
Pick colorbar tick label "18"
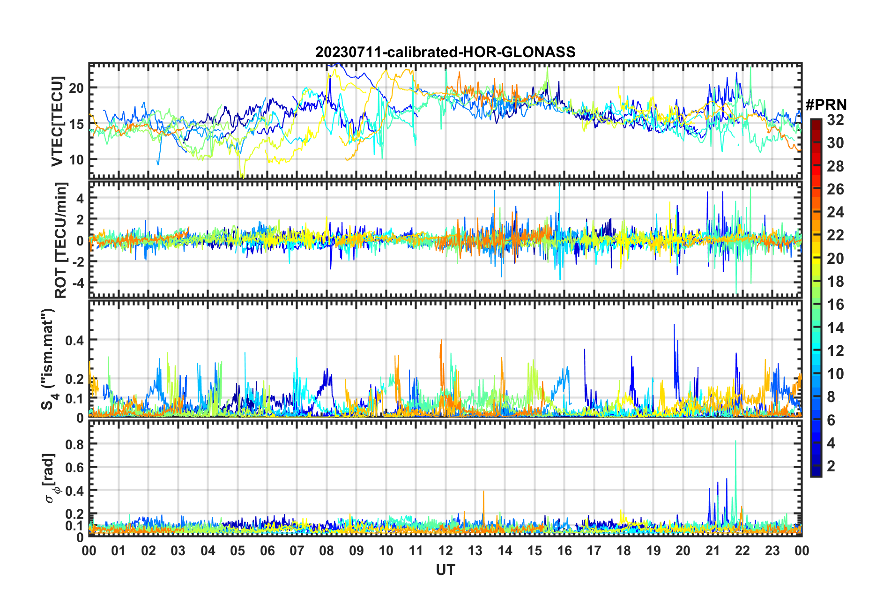coord(835,282)
